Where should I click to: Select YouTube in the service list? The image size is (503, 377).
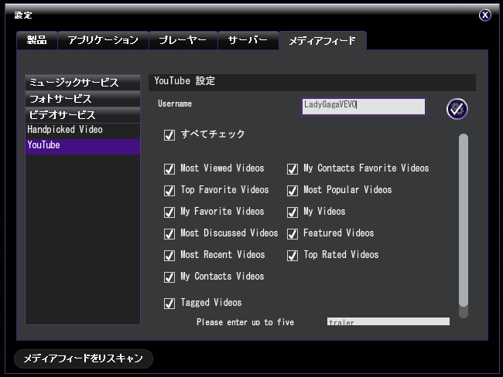pos(83,147)
